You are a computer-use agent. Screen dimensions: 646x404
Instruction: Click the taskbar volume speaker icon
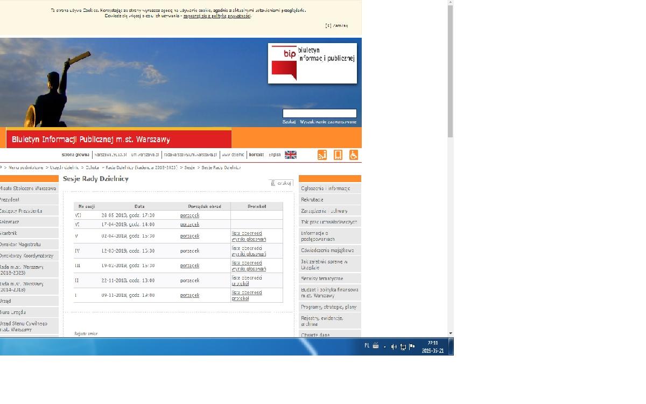point(394,347)
